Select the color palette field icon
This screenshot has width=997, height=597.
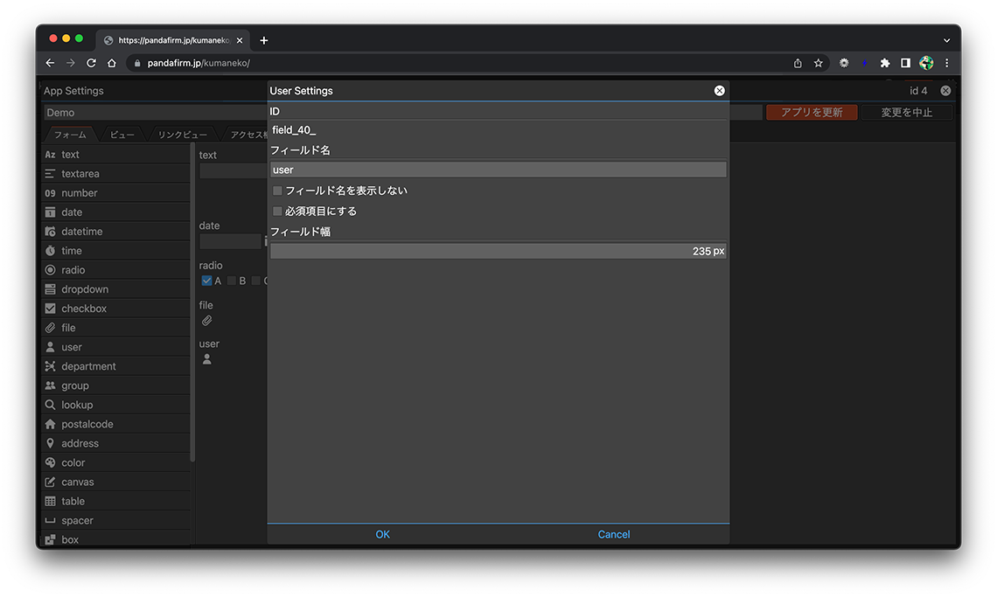click(50, 462)
